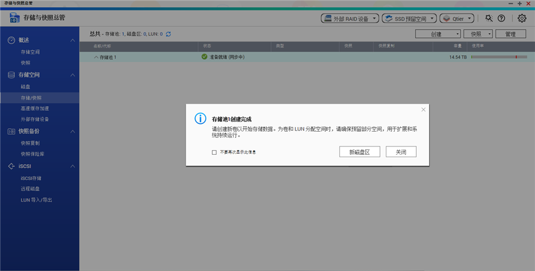Click the 关闭 button in dialog
Screen dimensions: 535x271
401,152
